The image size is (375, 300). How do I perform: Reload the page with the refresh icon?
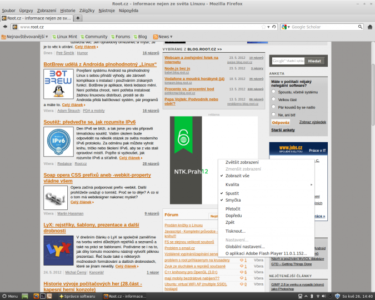[x=274, y=27]
